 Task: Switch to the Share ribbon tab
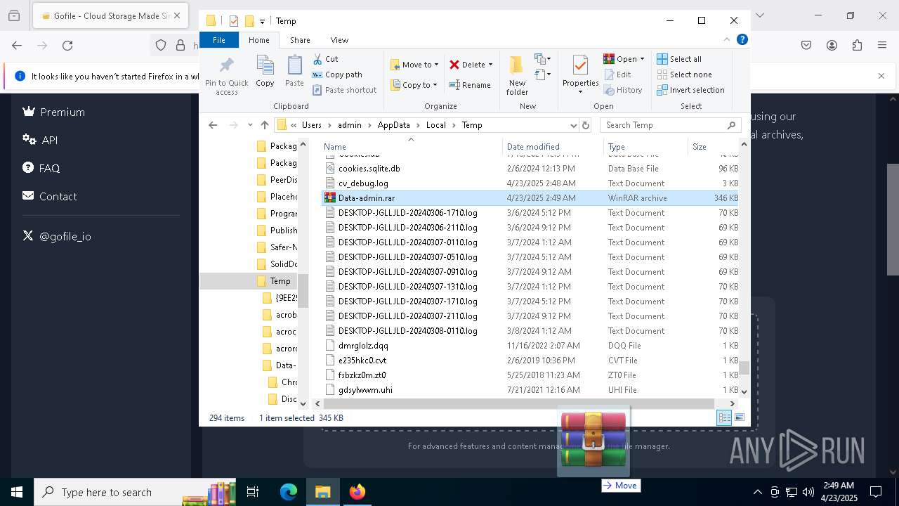(300, 40)
